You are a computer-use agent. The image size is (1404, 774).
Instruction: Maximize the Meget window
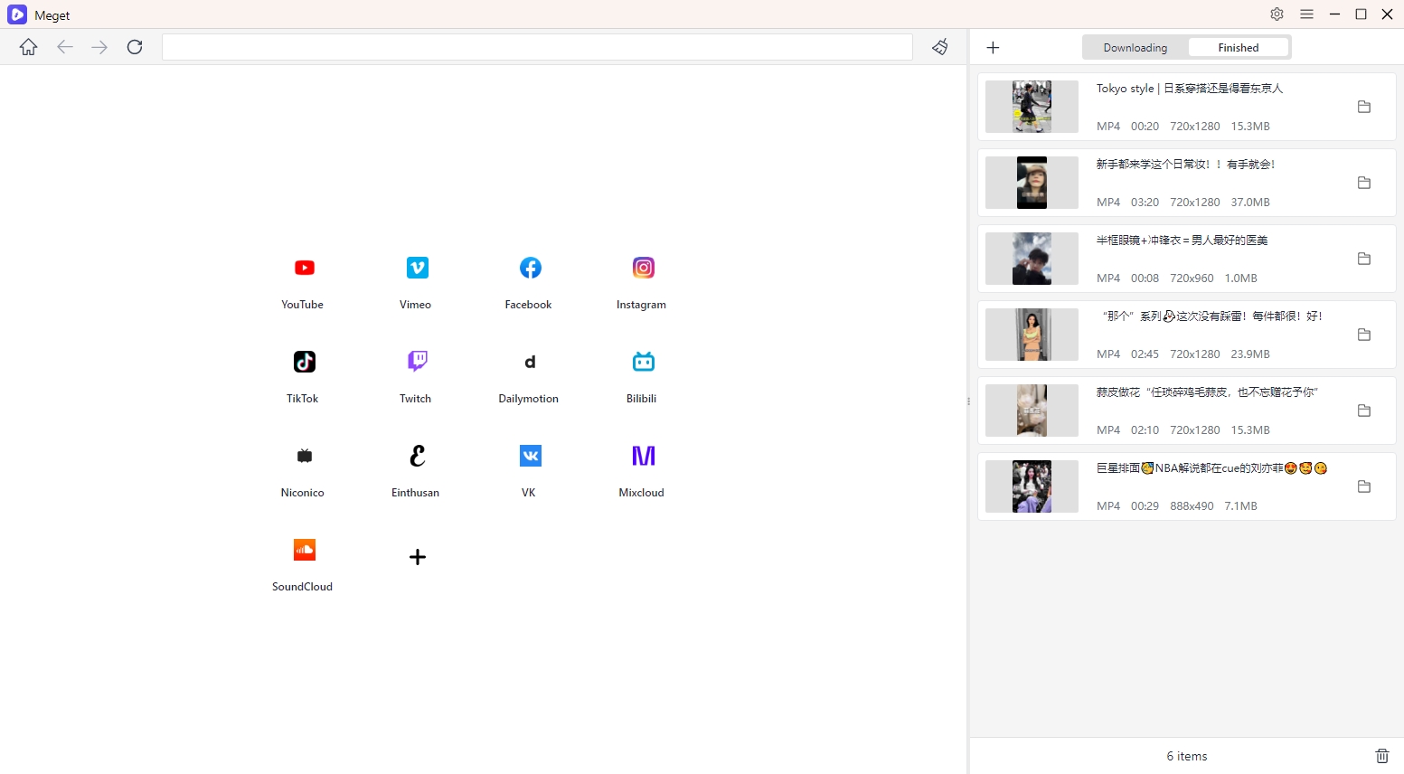1361,14
